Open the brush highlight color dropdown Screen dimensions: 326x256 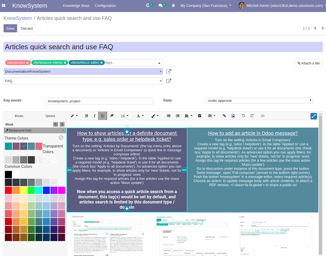coord(155,116)
